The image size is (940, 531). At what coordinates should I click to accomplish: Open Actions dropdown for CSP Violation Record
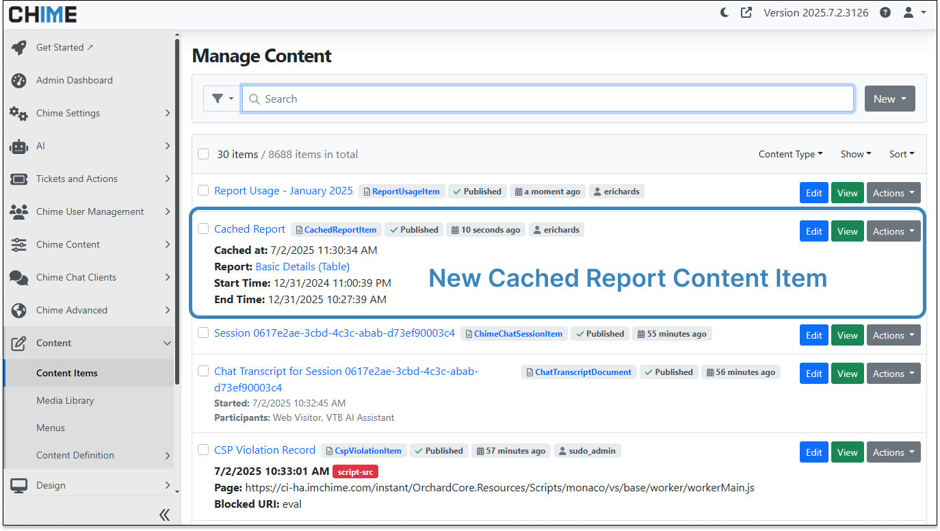[893, 452]
